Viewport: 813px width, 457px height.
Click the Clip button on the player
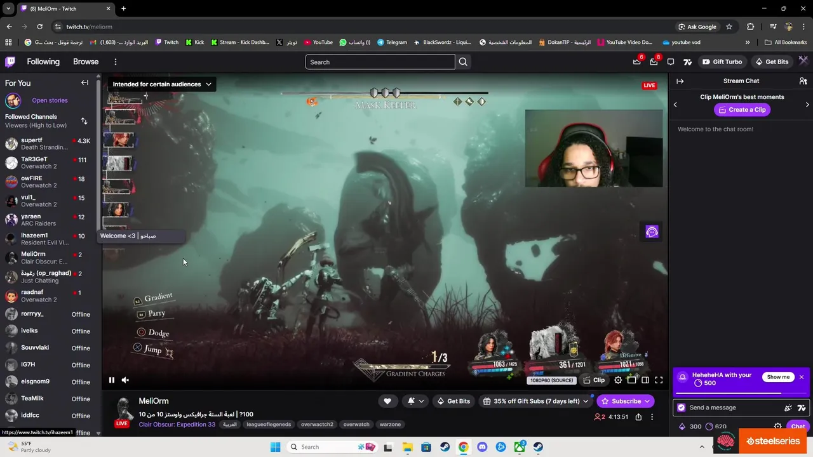click(x=595, y=380)
